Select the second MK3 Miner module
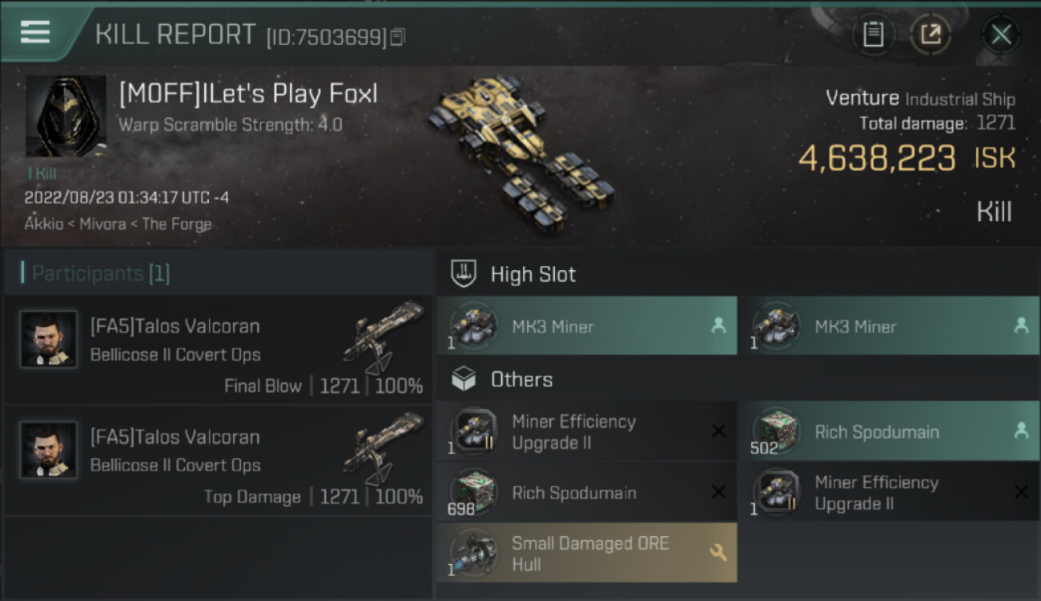The height and width of the screenshot is (601, 1041). (x=889, y=326)
